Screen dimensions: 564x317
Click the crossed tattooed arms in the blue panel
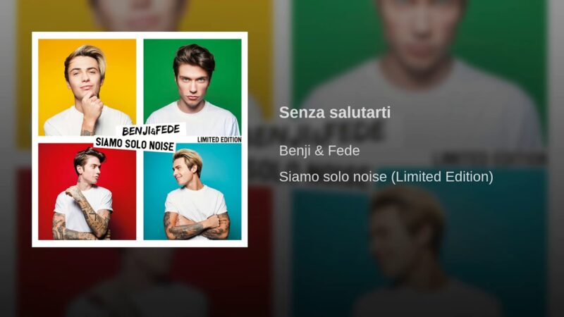tap(197, 226)
